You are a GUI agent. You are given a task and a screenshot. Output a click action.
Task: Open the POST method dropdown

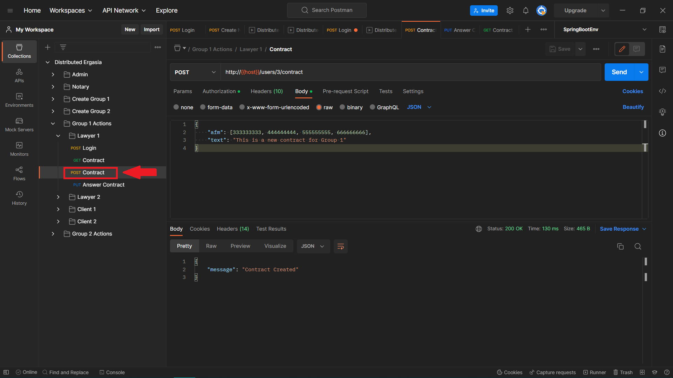click(195, 72)
